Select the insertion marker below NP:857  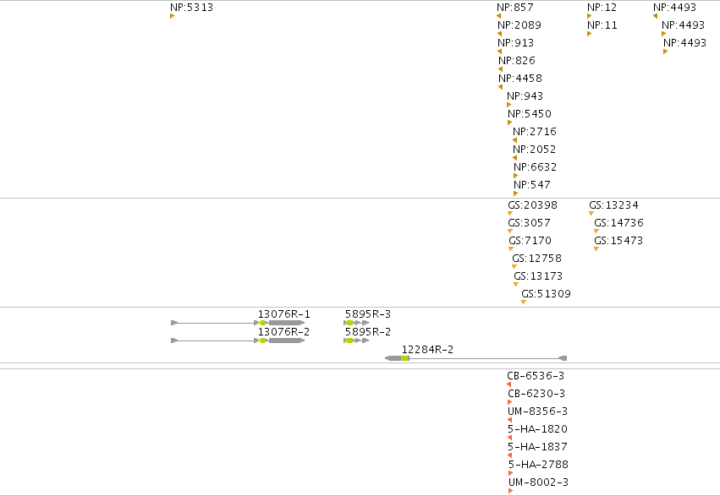pyautogui.click(x=498, y=16)
